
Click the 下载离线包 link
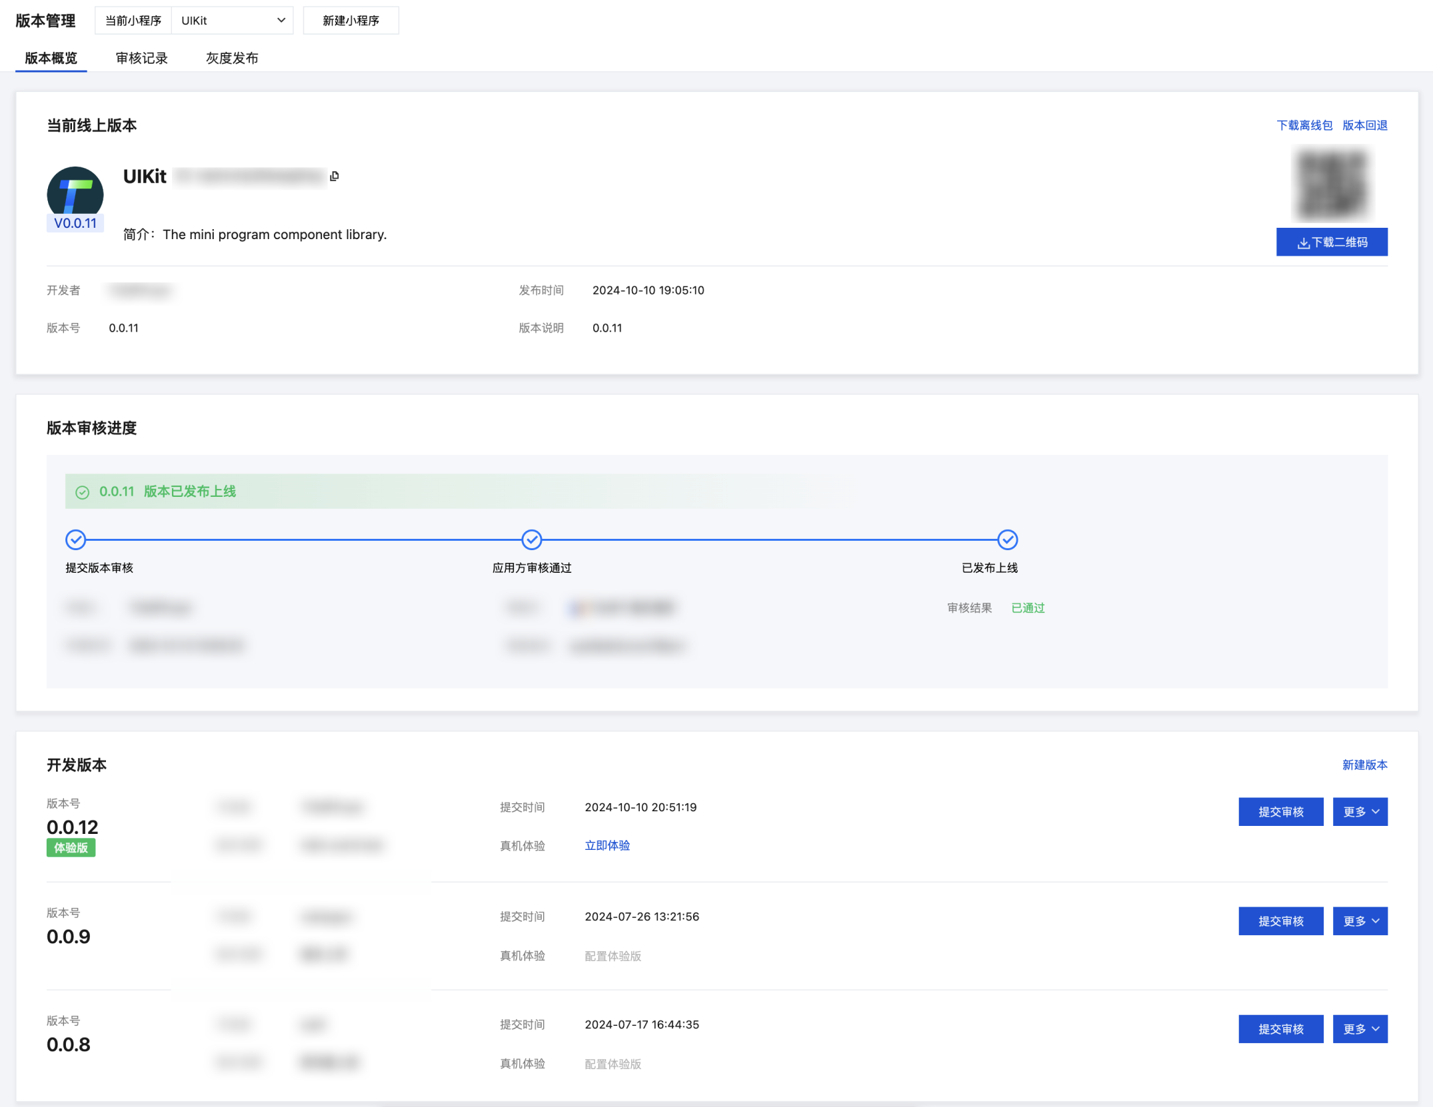pos(1304,125)
